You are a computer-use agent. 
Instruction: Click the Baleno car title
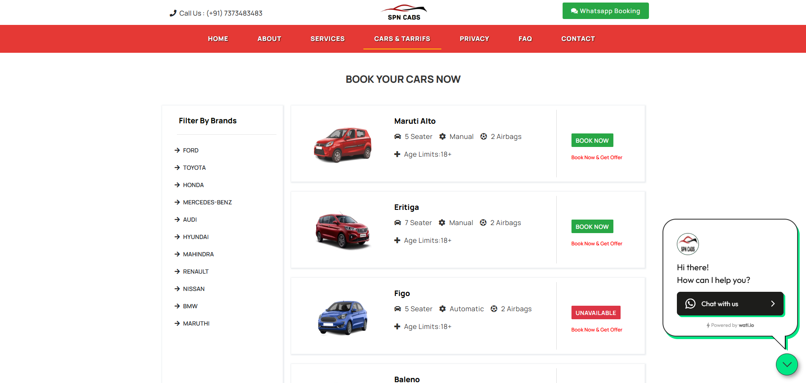(407, 379)
